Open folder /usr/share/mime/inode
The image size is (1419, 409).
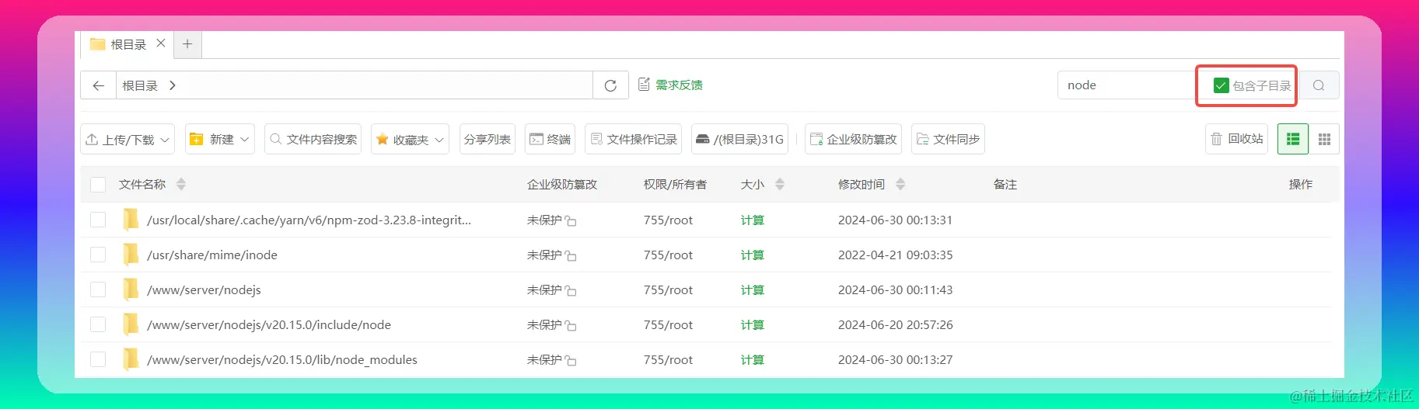coord(212,255)
